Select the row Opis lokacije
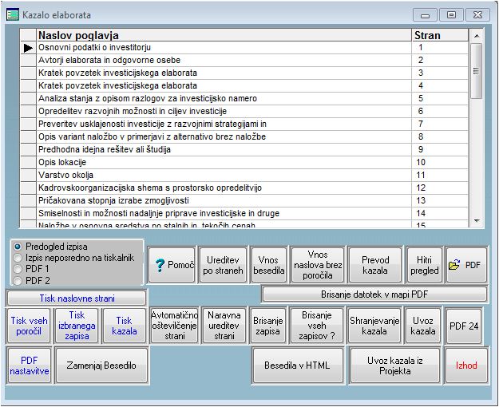The image size is (499, 407). tap(224, 162)
